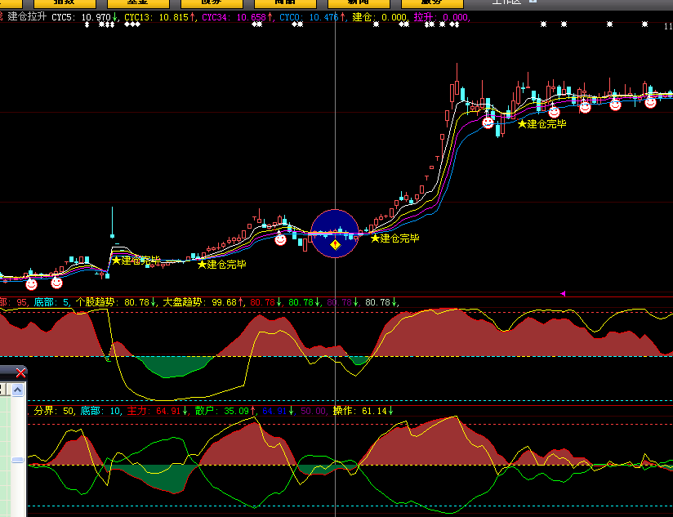Click the leftmost ★建仓完毕 label beside the cyan spike

(x=136, y=260)
